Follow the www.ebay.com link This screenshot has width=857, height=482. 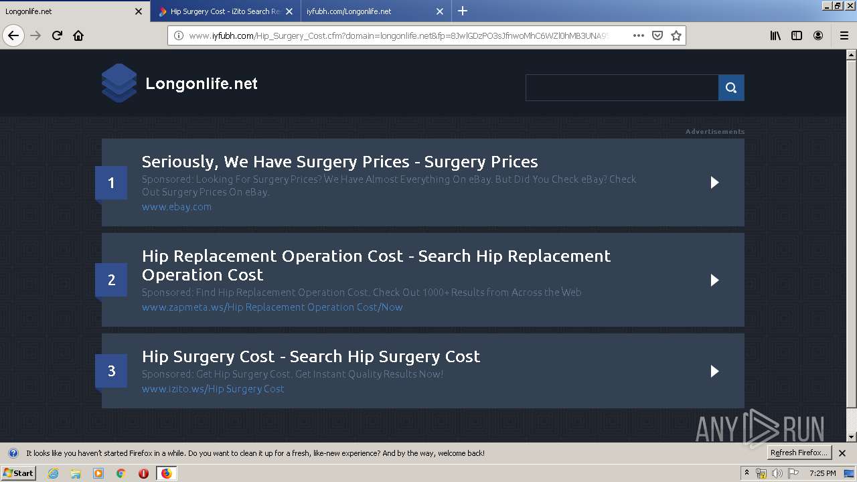tap(177, 207)
